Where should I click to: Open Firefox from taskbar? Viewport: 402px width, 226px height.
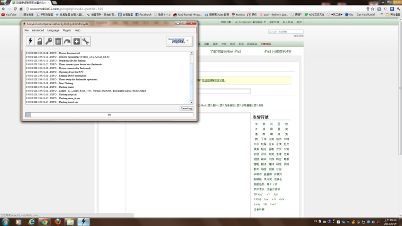coord(58,222)
